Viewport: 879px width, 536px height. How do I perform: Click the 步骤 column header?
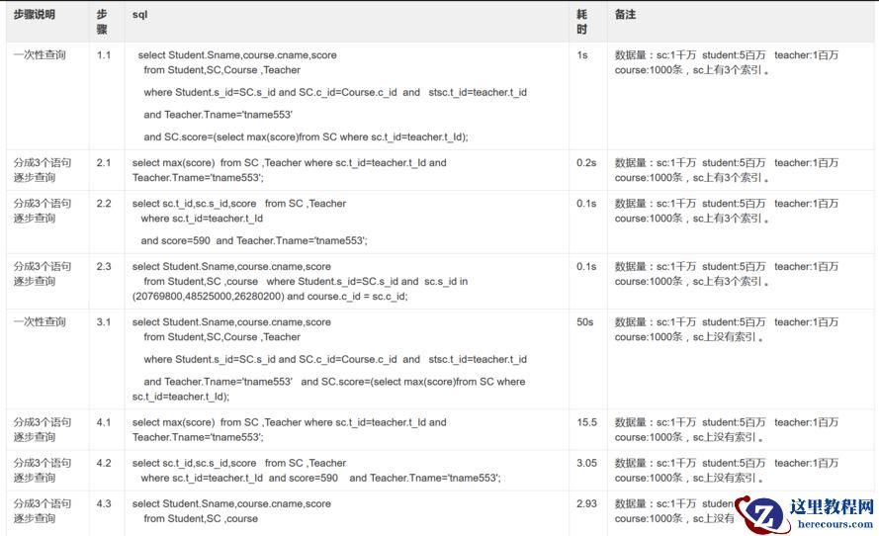103,22
